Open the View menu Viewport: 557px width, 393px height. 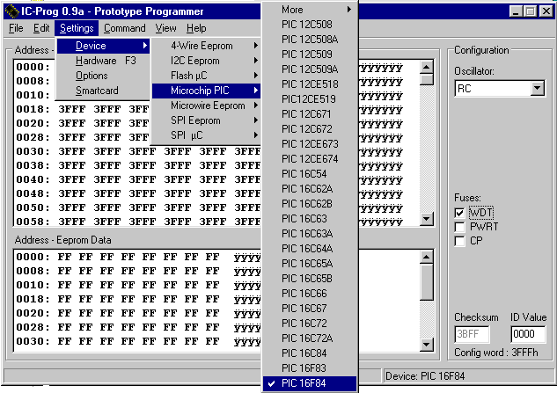tap(165, 28)
